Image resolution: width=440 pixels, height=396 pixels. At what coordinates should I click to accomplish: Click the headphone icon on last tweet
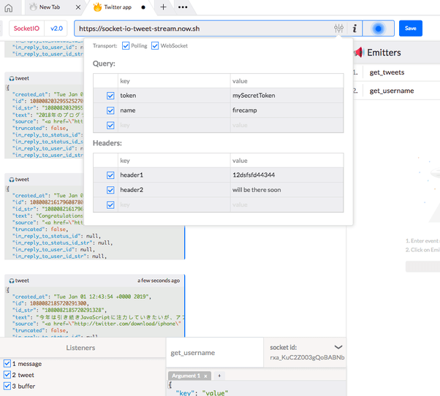tap(11, 281)
